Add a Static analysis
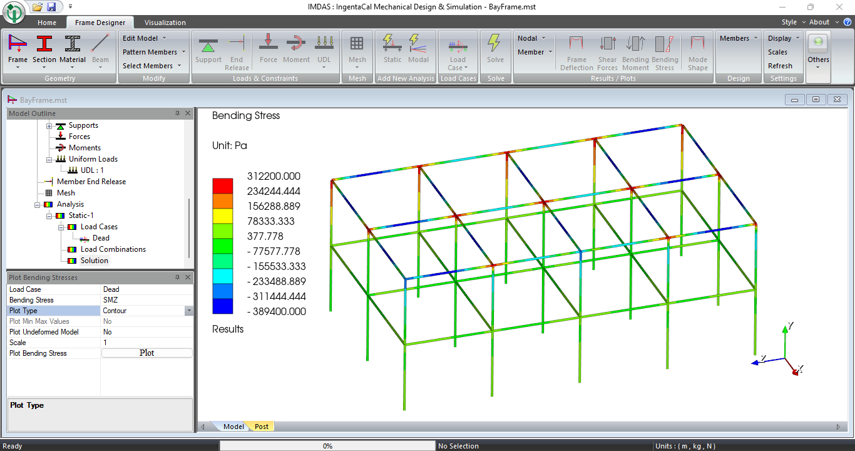Screen dimensions: 855x451 392,44
